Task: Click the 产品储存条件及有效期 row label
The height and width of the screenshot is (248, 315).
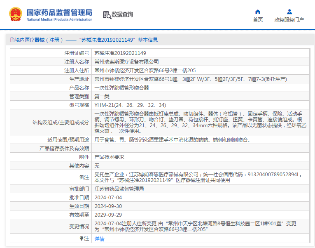Action: (x=64, y=149)
